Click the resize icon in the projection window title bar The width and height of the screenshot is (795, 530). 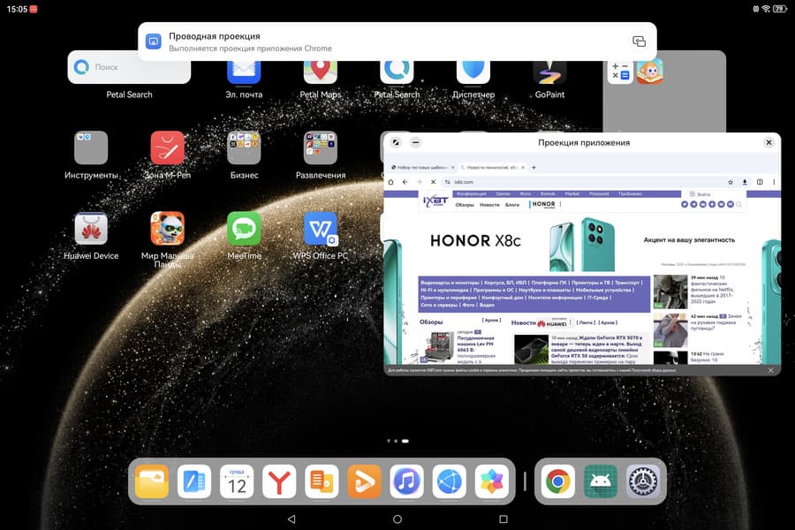pyautogui.click(x=396, y=142)
